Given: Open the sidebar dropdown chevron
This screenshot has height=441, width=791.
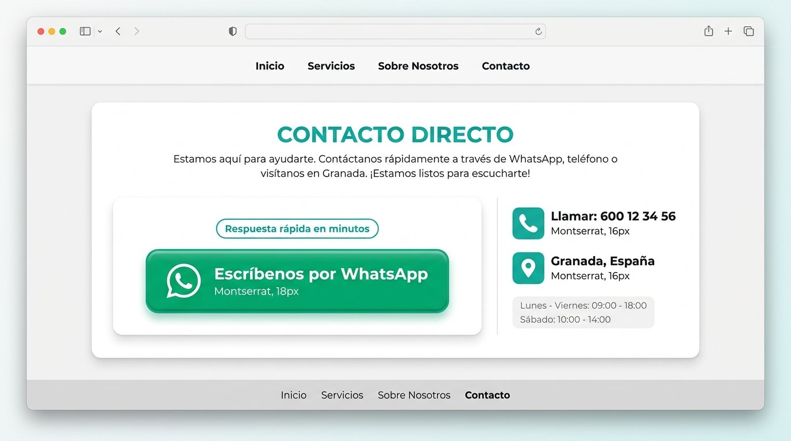Looking at the screenshot, I should [100, 32].
